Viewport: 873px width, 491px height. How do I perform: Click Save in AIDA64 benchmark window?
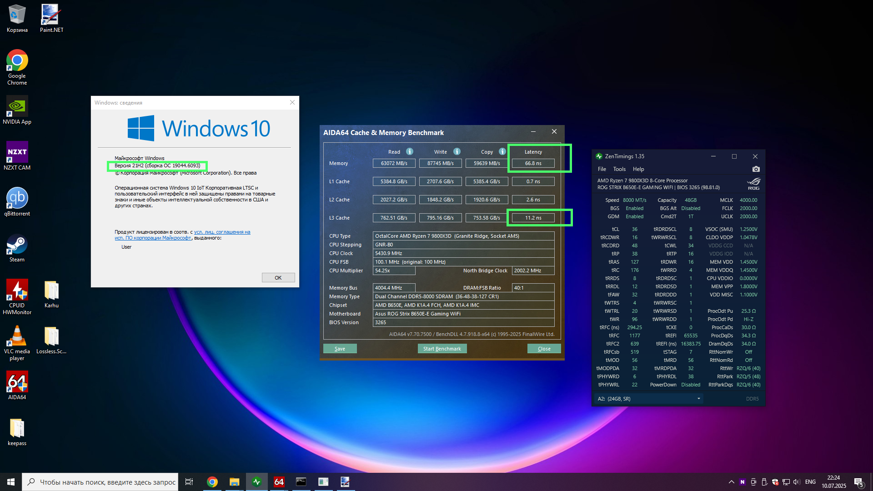pos(340,349)
